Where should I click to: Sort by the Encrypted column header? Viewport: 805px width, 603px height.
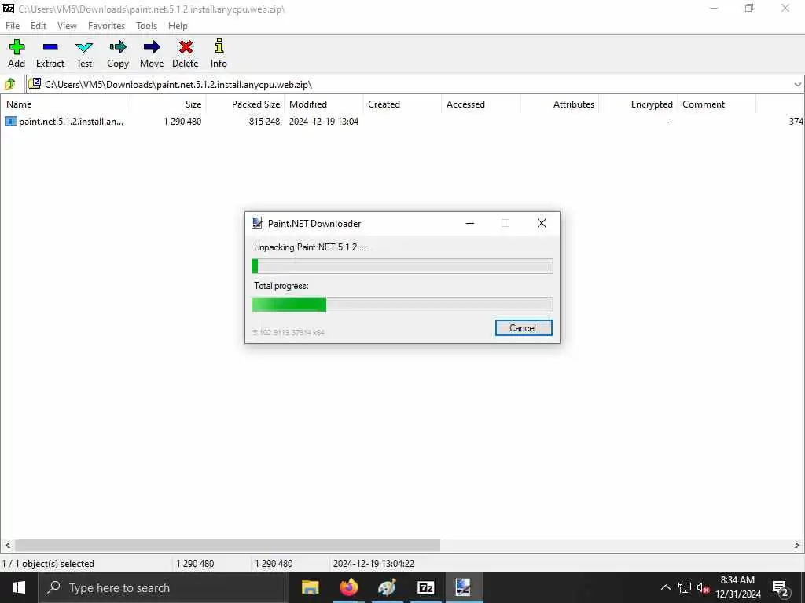638,104
